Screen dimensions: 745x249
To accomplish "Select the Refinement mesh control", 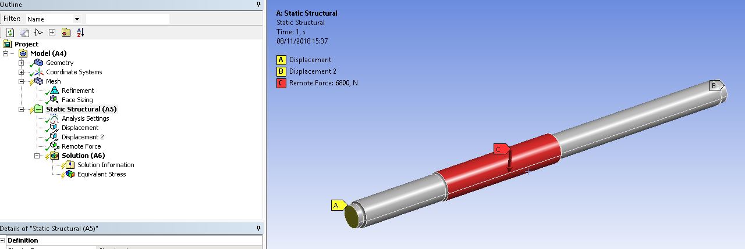I will pos(77,91).
